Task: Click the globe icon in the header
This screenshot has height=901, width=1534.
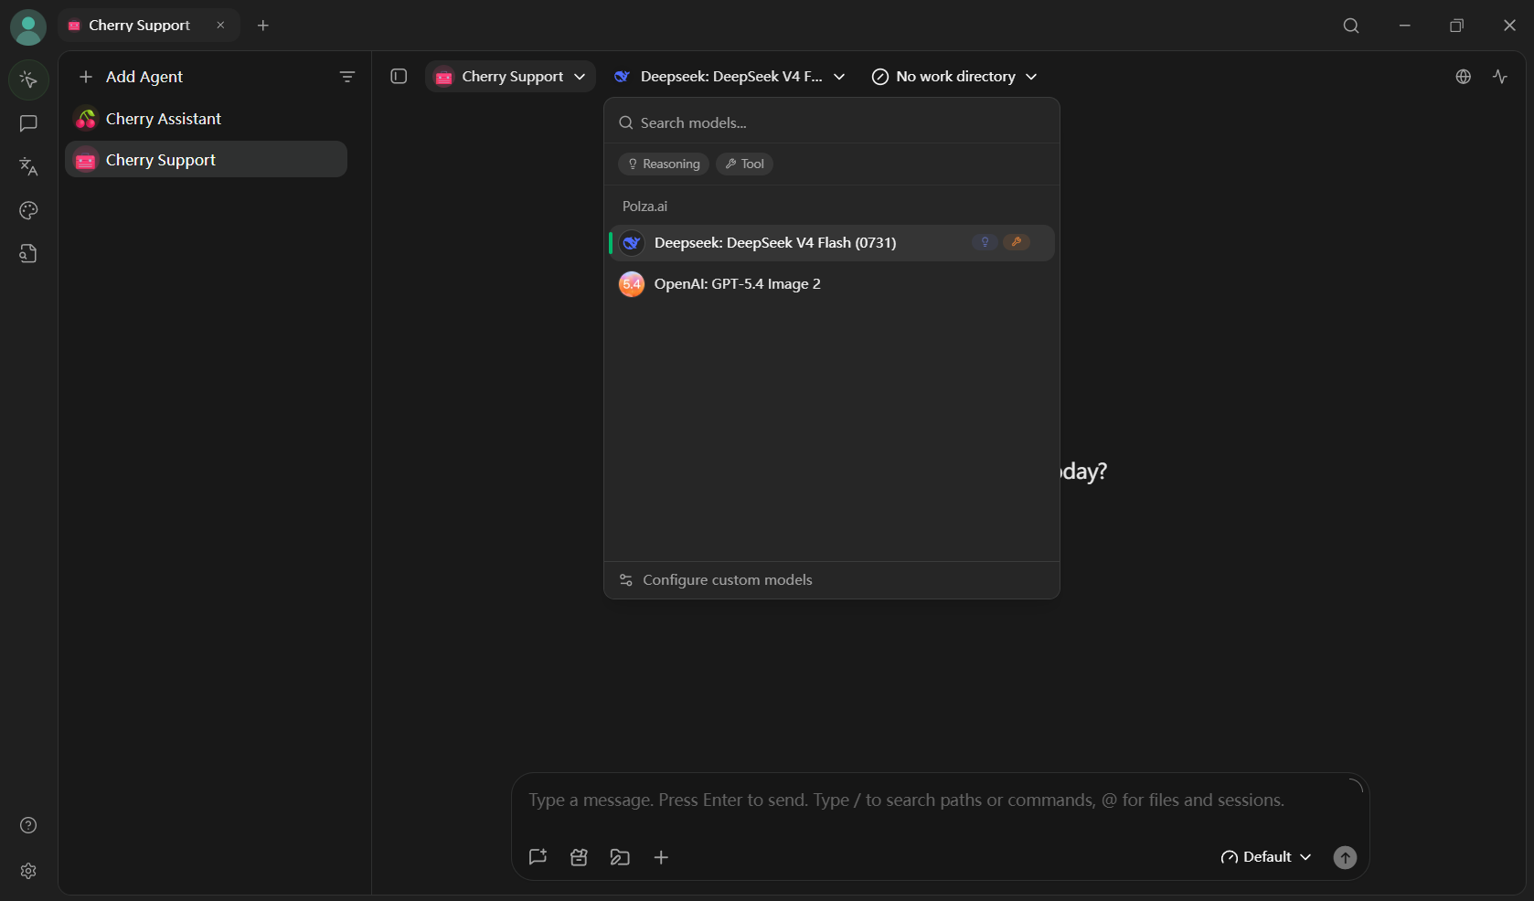Action: tap(1464, 77)
